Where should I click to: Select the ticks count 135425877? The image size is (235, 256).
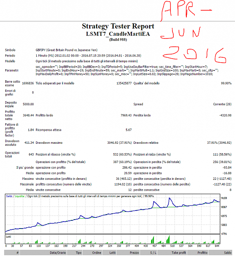point(124,83)
